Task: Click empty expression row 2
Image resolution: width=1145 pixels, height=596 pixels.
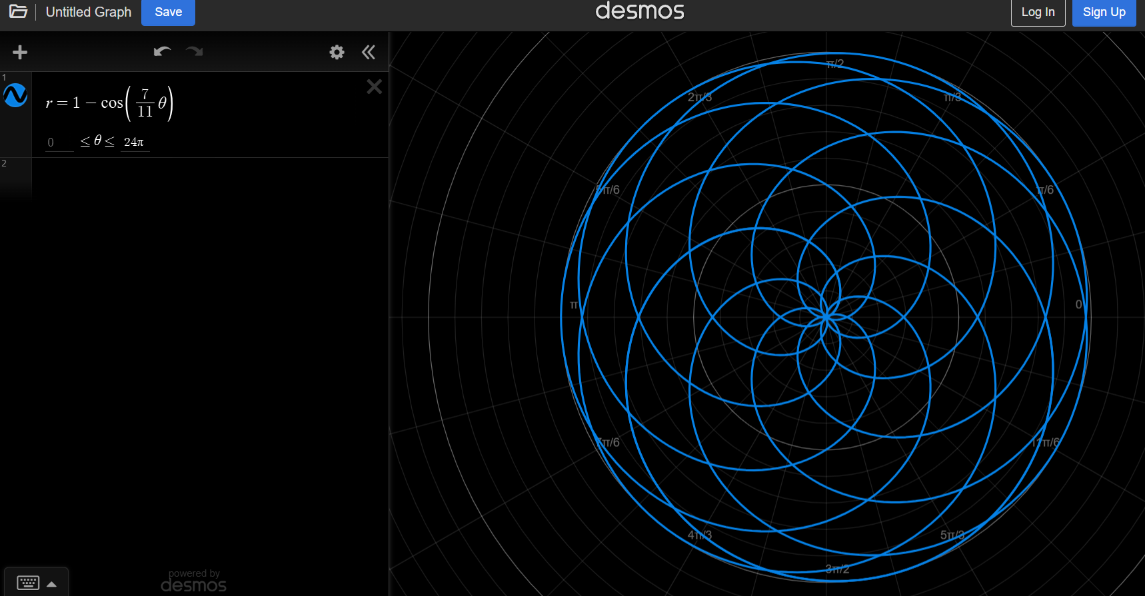Action: tap(209, 180)
